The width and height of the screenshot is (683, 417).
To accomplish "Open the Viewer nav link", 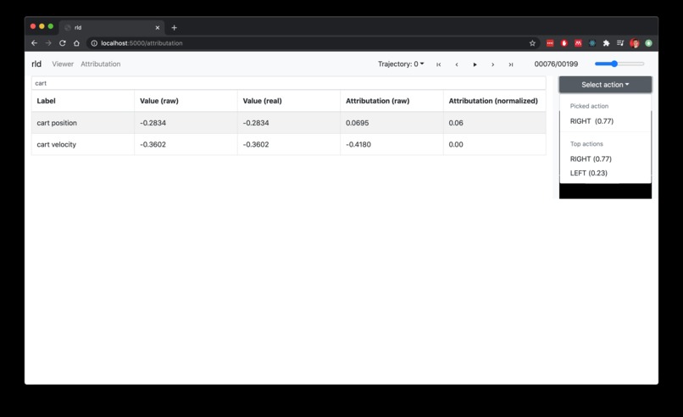I will [63, 64].
